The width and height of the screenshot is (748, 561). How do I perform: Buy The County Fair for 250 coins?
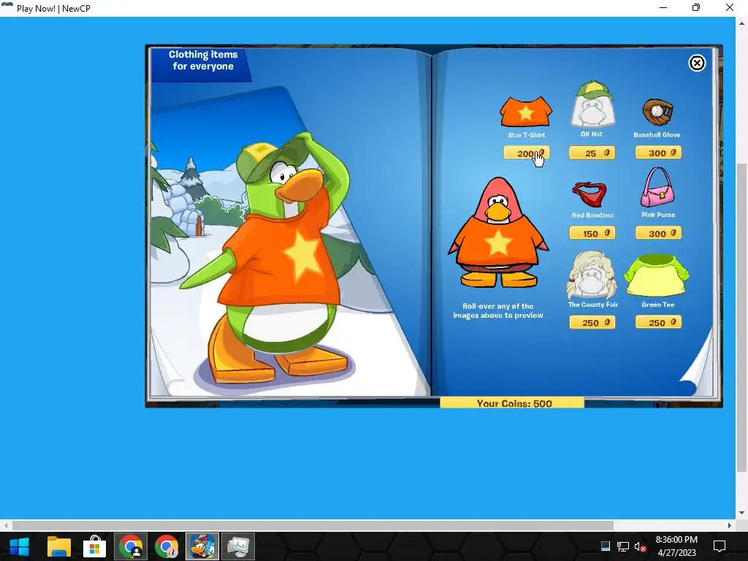point(592,322)
